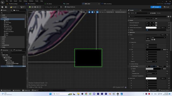The width and height of the screenshot is (172, 96).
Task: Open the File menu
Action: pyautogui.click(x=7, y=1)
